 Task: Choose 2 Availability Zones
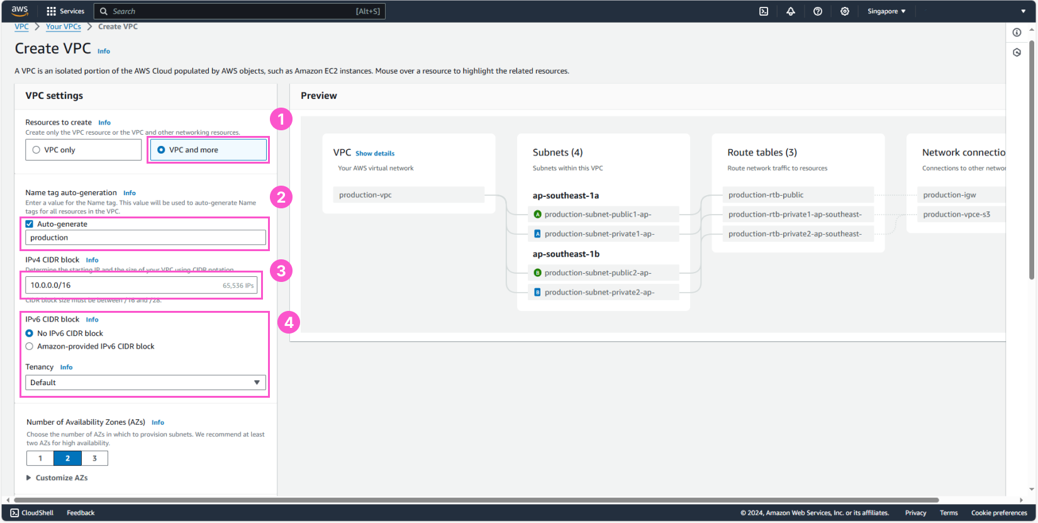point(67,458)
